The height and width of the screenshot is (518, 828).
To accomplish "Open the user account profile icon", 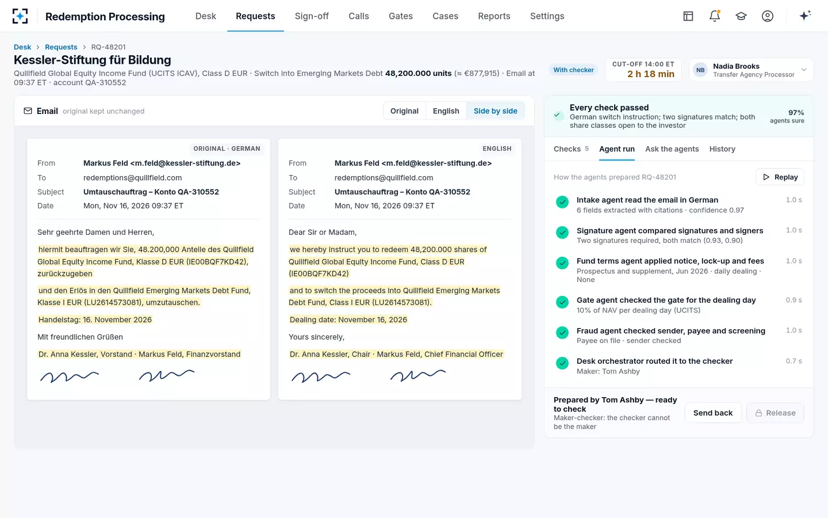I will (768, 16).
